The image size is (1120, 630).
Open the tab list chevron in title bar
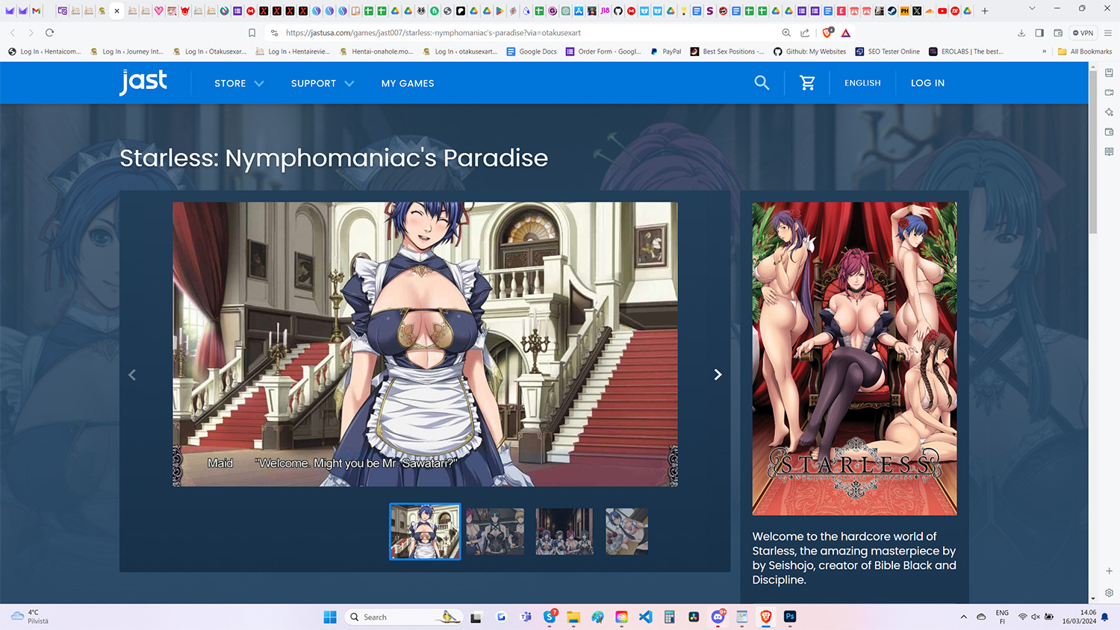[x=1032, y=9]
